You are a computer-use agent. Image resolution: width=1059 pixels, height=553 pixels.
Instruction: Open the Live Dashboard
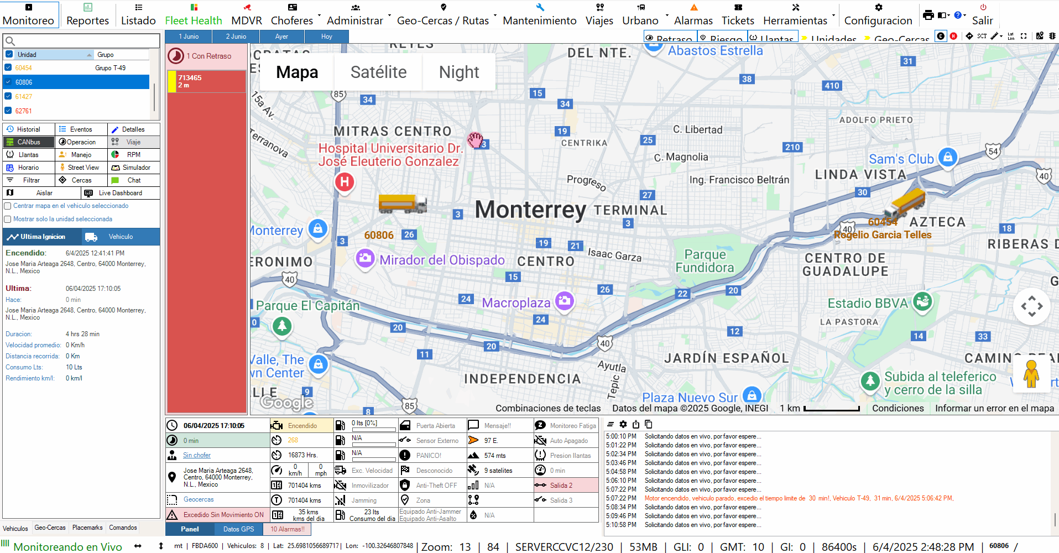121,193
